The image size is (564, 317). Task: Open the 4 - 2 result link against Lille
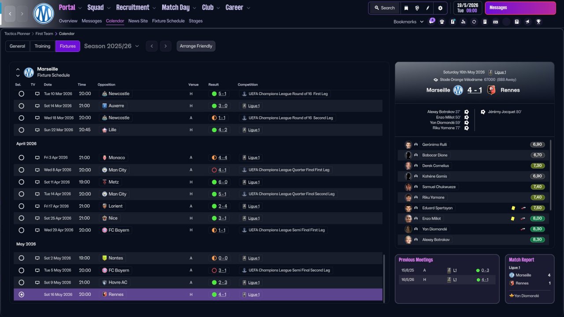(223, 130)
